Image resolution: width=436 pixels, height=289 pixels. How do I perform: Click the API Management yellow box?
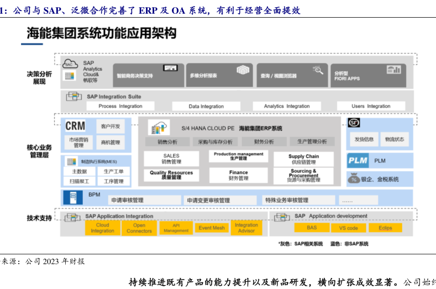point(176,228)
